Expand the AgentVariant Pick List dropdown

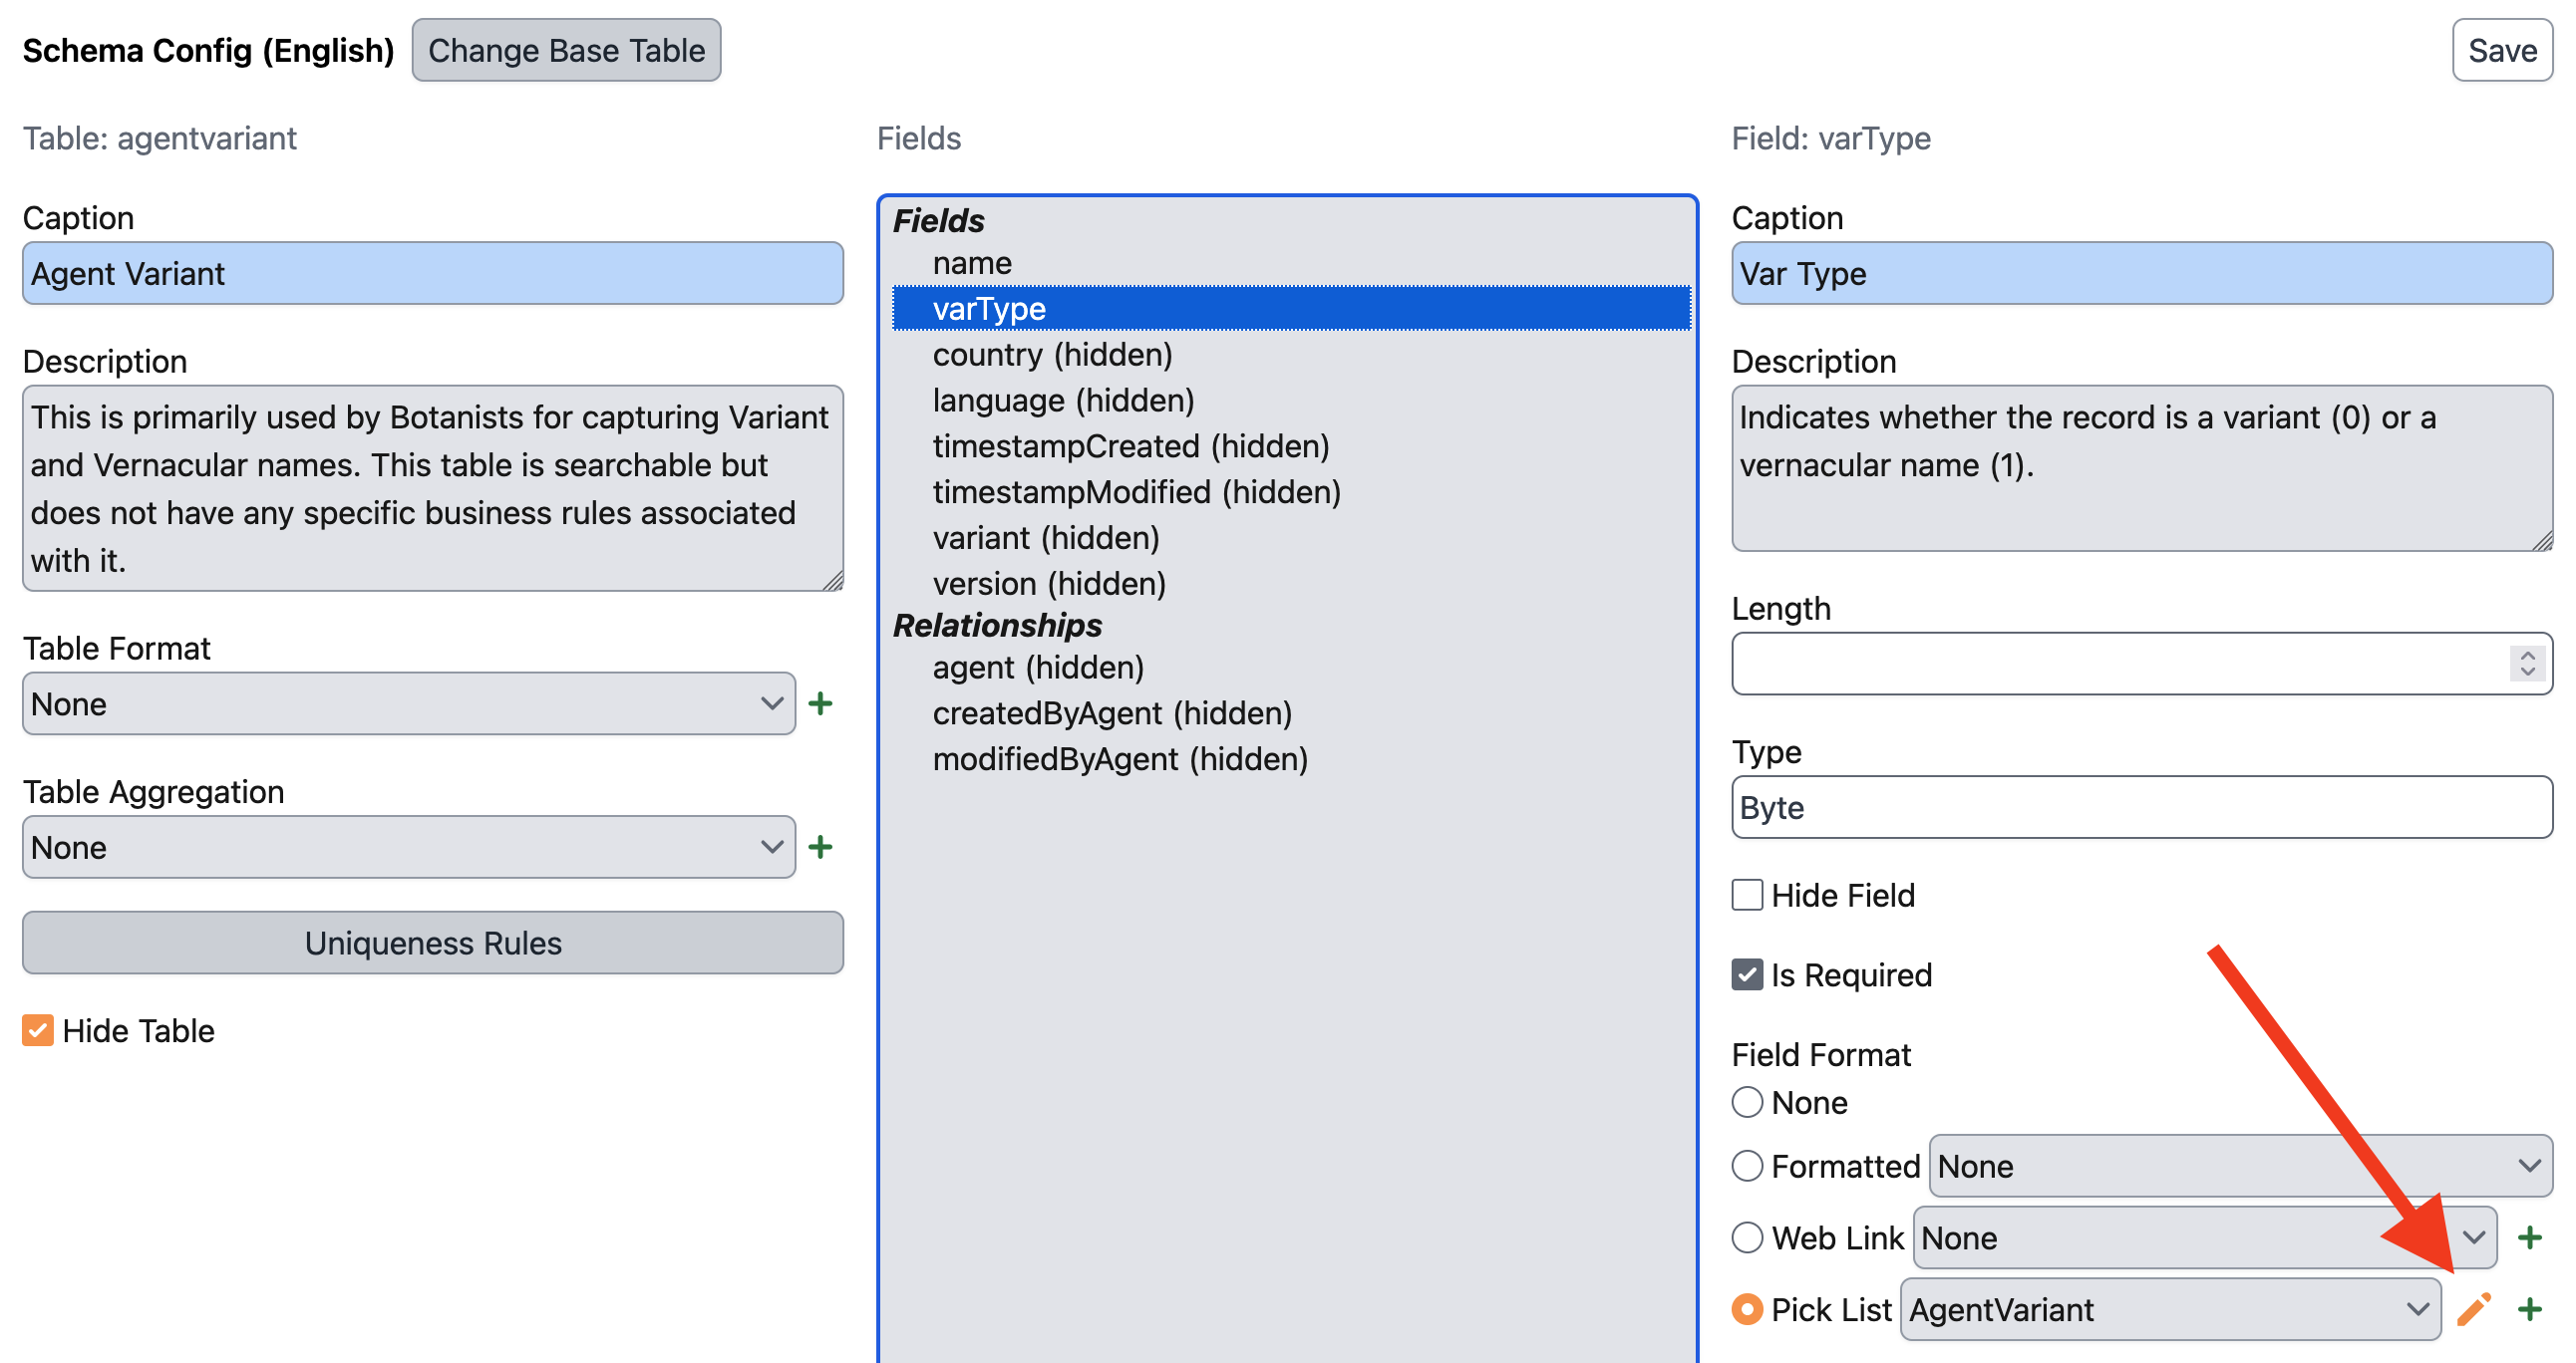[2170, 1309]
